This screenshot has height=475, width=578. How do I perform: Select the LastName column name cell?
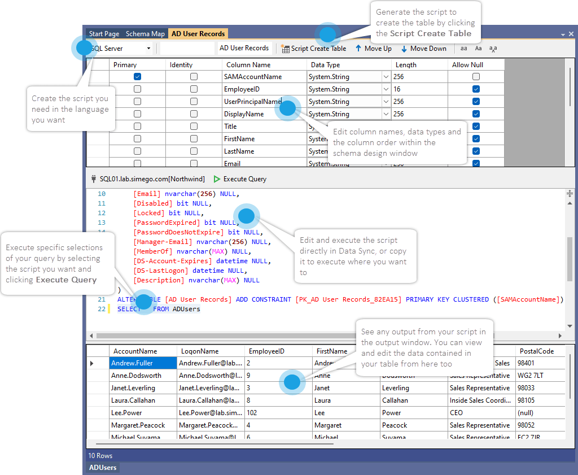(264, 151)
